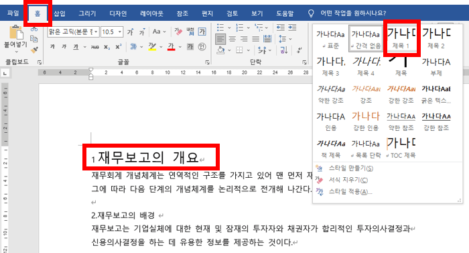Apply the 표준 style
The image size is (469, 253).
pyautogui.click(x=330, y=38)
